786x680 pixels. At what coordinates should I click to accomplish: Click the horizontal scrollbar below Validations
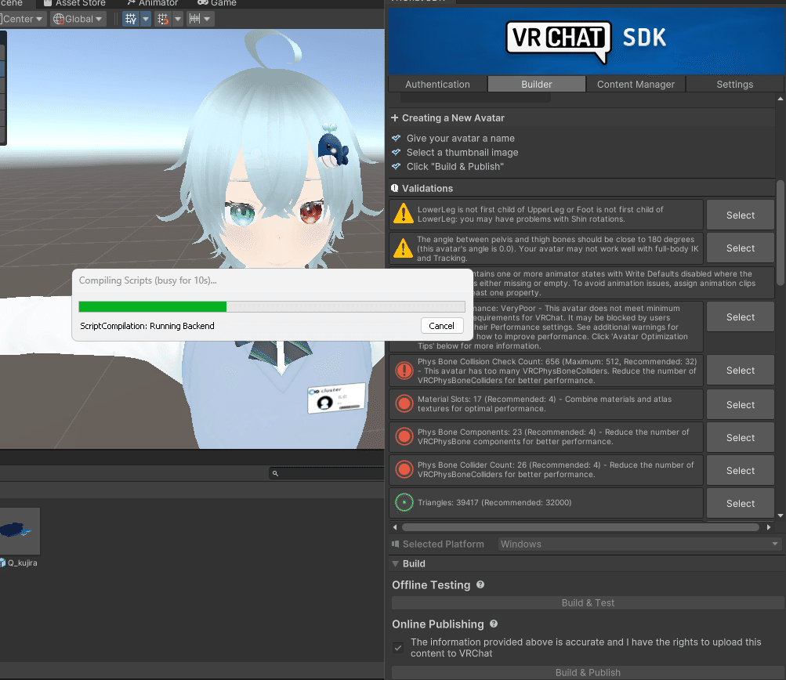click(581, 527)
